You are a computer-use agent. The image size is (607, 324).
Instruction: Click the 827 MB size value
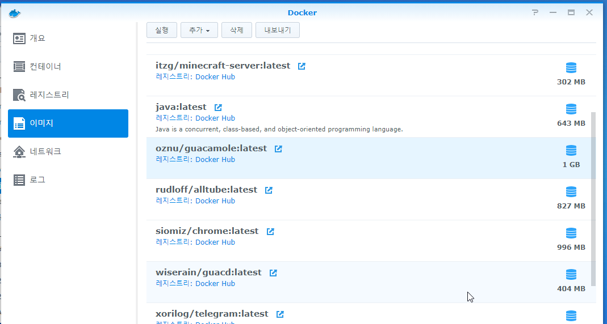click(x=571, y=206)
